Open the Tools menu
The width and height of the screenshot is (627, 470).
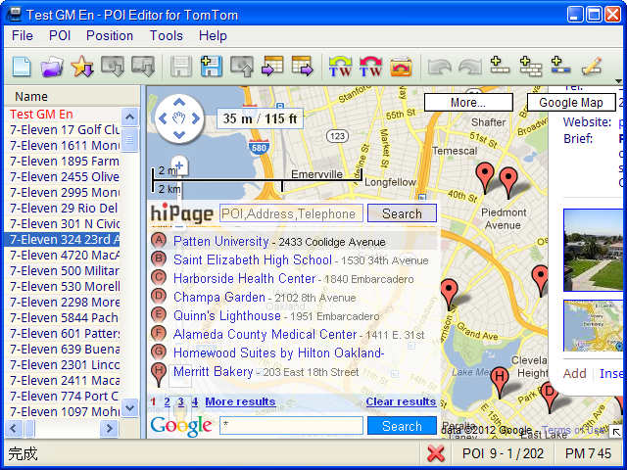[167, 35]
